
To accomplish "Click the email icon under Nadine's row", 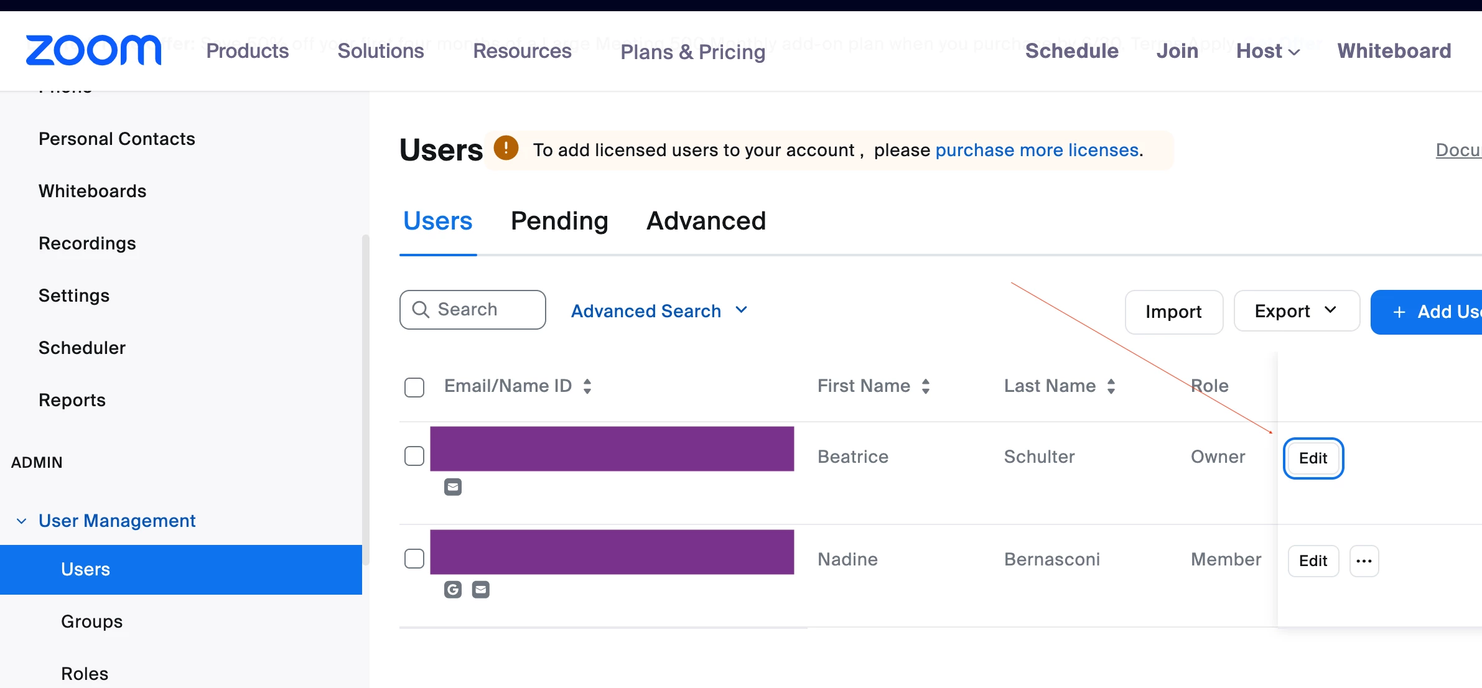I will (481, 590).
